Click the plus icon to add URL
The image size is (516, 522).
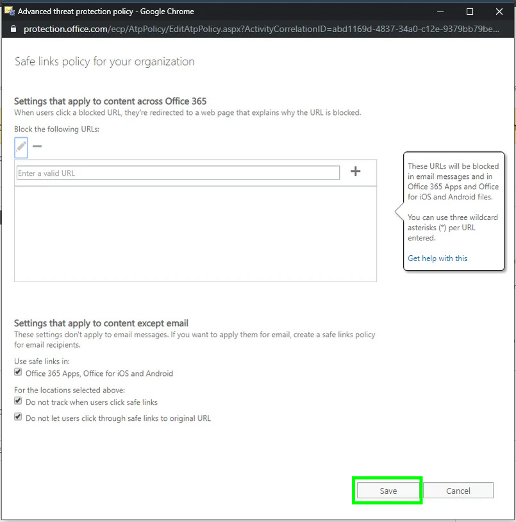355,171
